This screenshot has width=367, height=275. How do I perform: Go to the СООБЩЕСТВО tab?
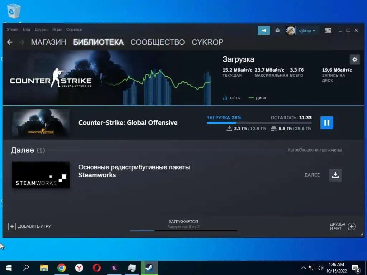click(158, 42)
